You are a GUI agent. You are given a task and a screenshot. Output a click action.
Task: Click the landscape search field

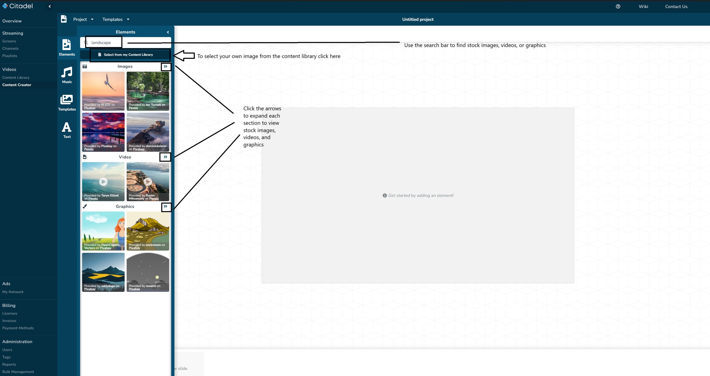click(x=125, y=43)
